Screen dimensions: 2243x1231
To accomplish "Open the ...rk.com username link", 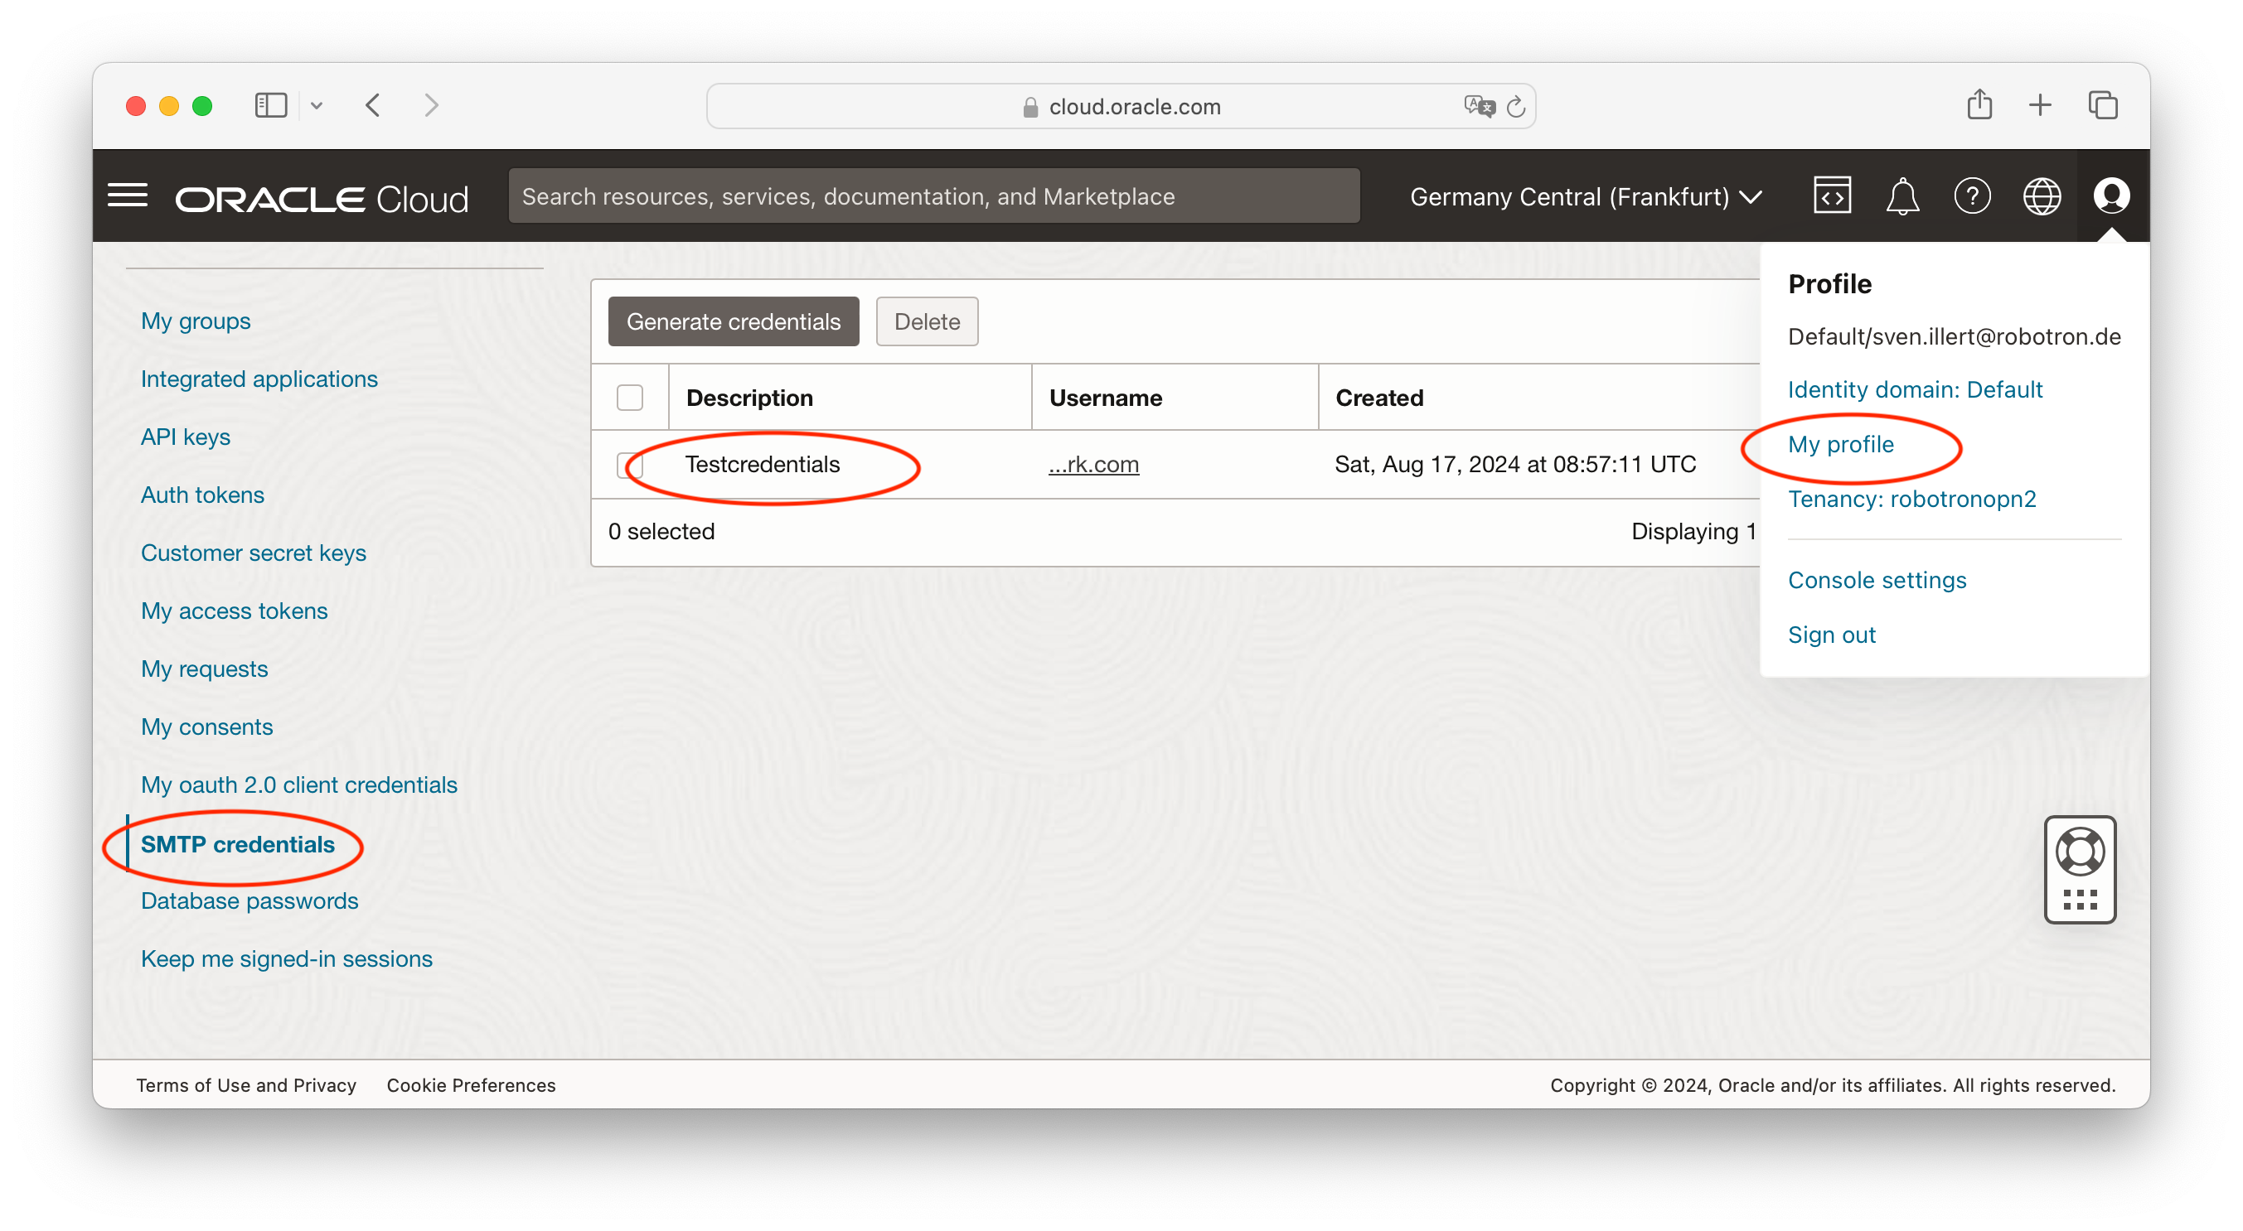I will [1092, 465].
